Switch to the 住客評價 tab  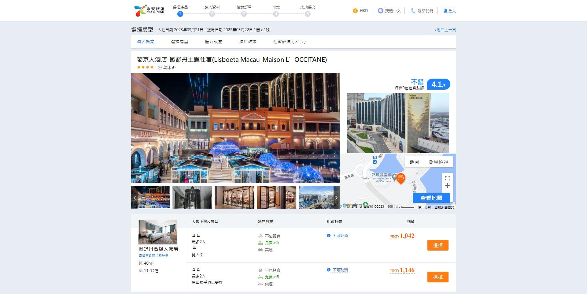pyautogui.click(x=289, y=42)
